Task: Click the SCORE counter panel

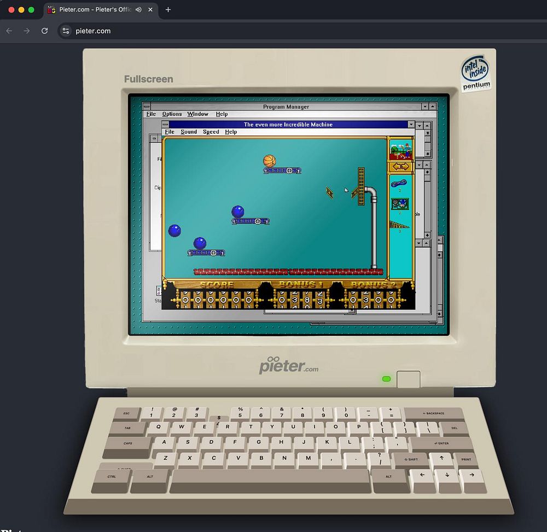Action: coord(216,295)
